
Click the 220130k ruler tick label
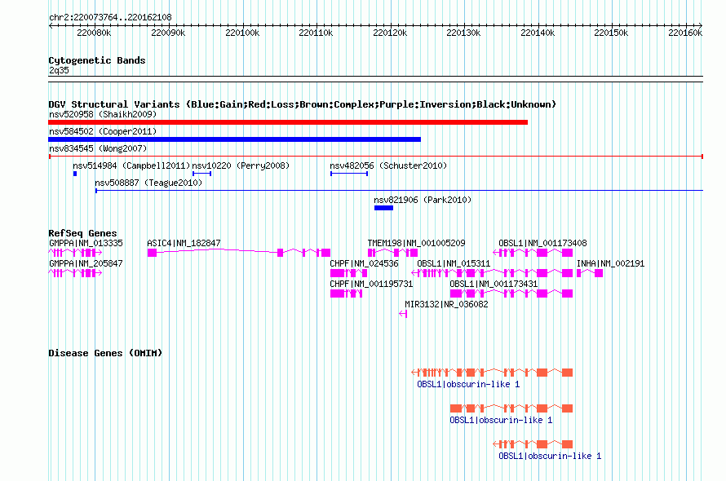463,33
